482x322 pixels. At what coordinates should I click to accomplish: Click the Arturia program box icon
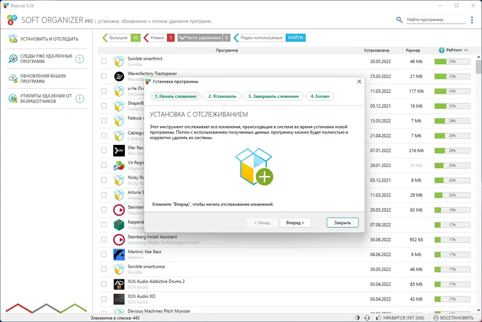click(x=119, y=195)
